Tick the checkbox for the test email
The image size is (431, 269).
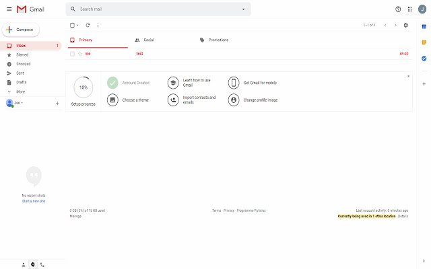click(73, 53)
